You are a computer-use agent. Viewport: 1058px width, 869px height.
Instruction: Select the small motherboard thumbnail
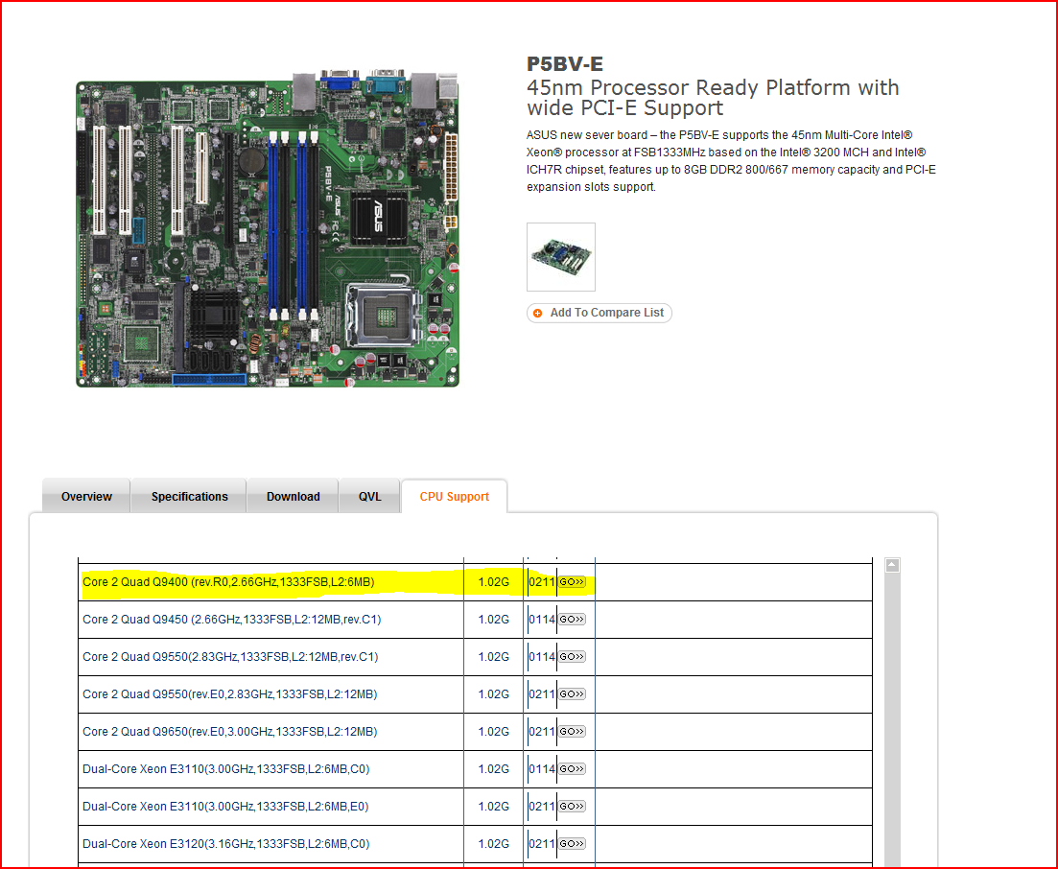(561, 257)
